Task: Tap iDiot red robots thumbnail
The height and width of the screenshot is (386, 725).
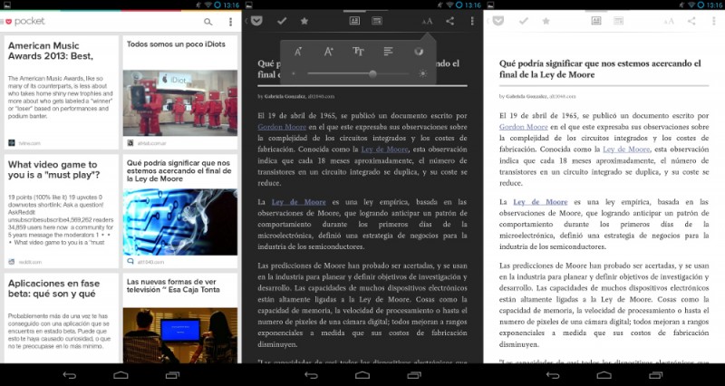Action: [180, 103]
